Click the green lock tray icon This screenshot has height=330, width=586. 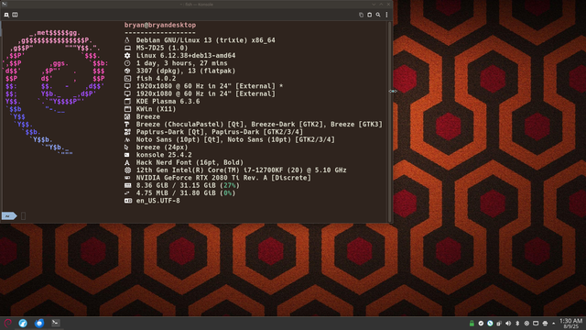472,324
